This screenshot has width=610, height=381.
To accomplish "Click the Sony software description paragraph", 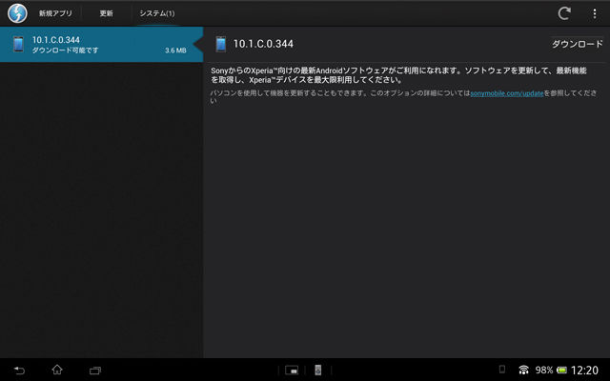I will coord(398,75).
